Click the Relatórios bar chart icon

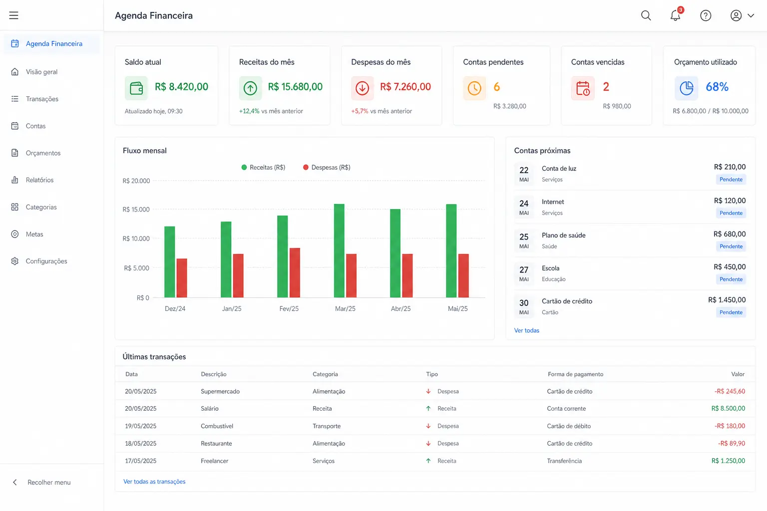click(15, 180)
